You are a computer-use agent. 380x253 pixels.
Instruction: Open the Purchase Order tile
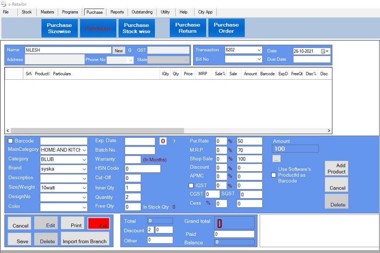point(226,28)
